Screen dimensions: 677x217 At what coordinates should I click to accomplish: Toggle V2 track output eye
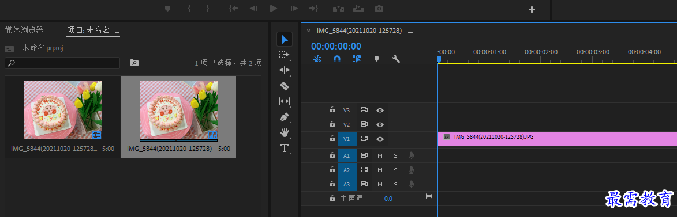[380, 124]
